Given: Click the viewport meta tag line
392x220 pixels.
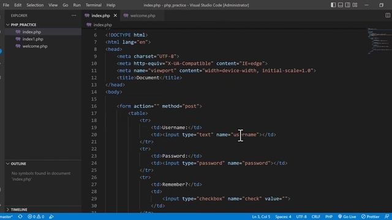Looking at the screenshot, I should (x=216, y=71).
